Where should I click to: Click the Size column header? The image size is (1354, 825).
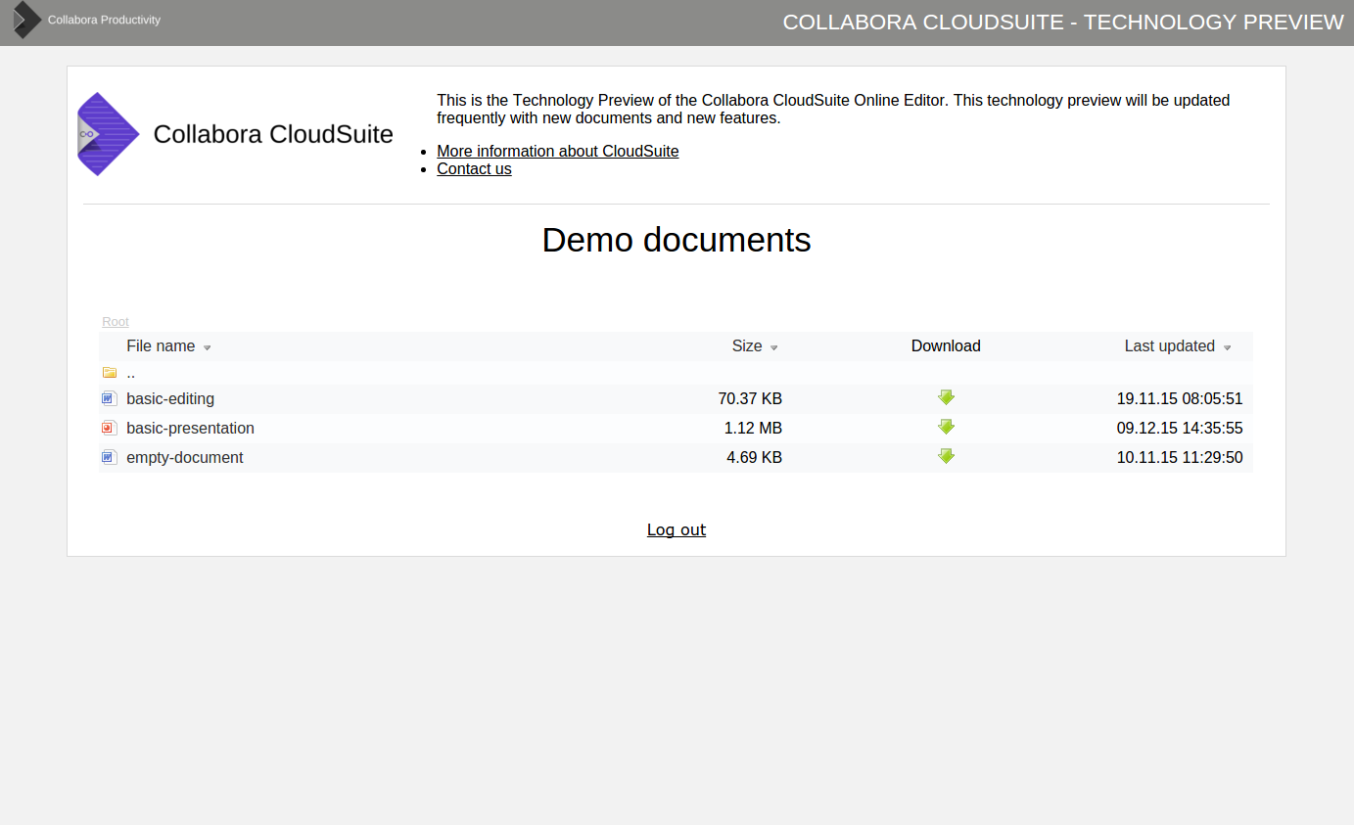point(747,345)
